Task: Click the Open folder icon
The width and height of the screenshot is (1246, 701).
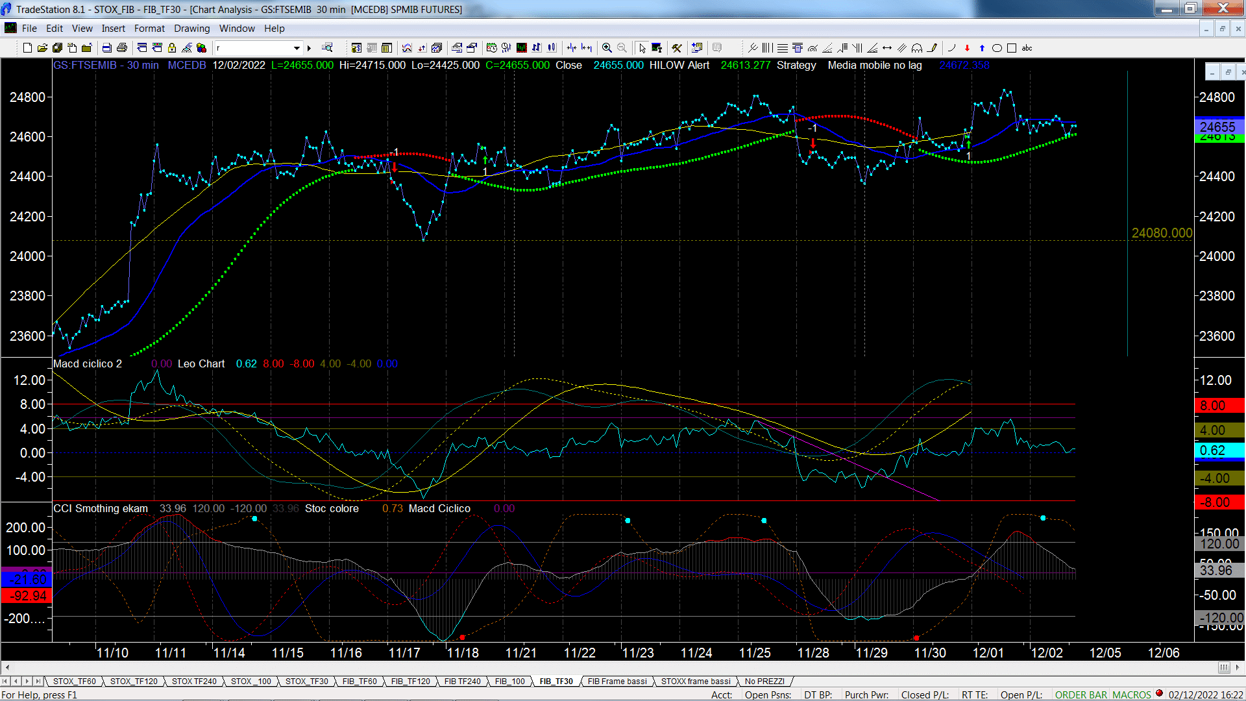Action: (42, 48)
